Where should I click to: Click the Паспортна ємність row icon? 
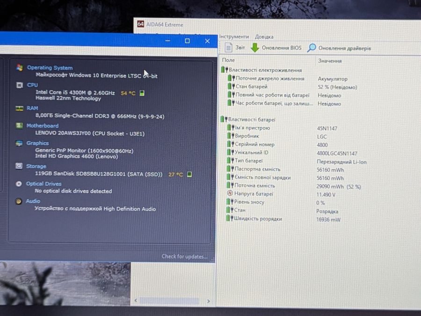click(230, 169)
